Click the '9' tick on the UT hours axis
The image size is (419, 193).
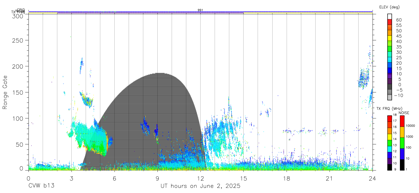click(x=158, y=178)
